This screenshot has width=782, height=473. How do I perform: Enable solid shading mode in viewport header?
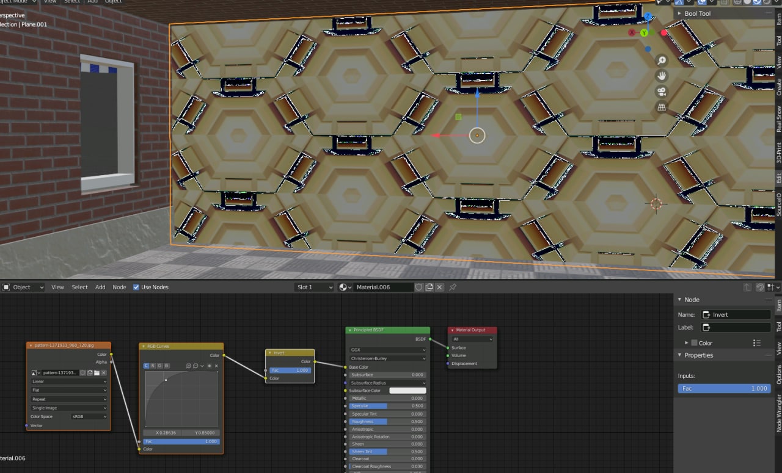coord(747,2)
